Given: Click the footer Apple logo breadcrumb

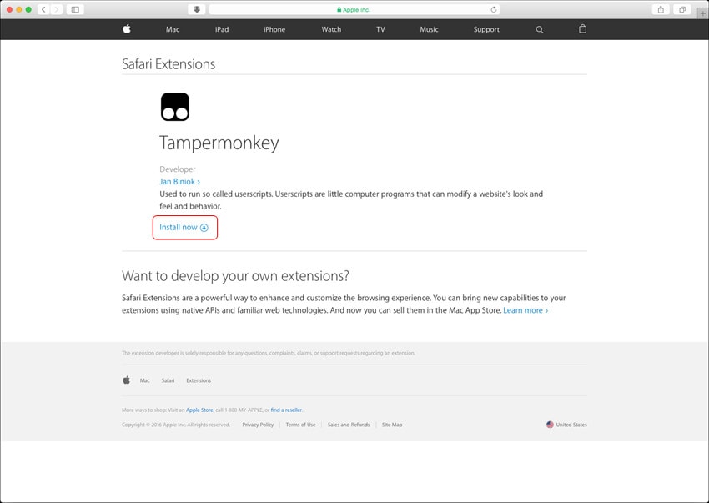Looking at the screenshot, I should point(127,380).
